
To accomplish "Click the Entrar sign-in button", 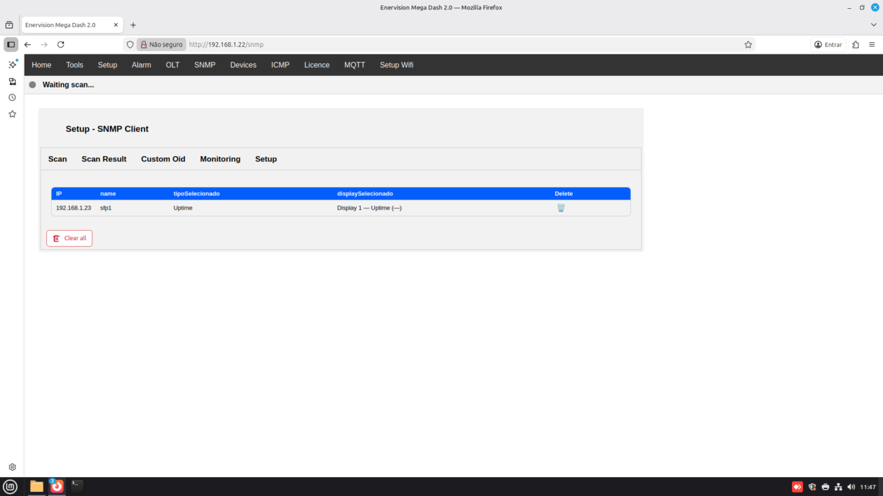I will pyautogui.click(x=828, y=45).
